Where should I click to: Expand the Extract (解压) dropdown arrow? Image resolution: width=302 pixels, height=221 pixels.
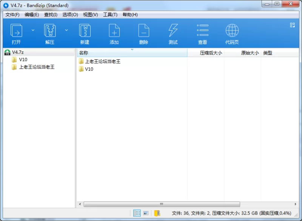coord(66,30)
